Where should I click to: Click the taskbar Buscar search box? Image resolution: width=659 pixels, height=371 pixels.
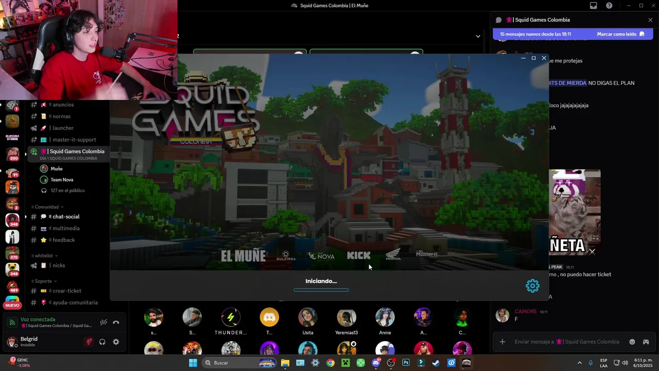(x=239, y=363)
